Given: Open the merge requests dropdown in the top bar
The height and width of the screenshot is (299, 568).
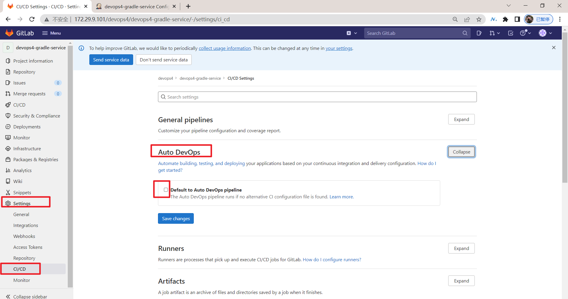Looking at the screenshot, I should tap(494, 33).
